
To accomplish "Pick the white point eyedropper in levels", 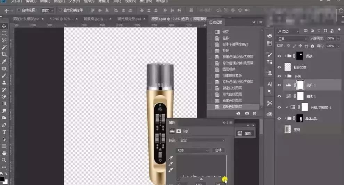I will 171,170.
